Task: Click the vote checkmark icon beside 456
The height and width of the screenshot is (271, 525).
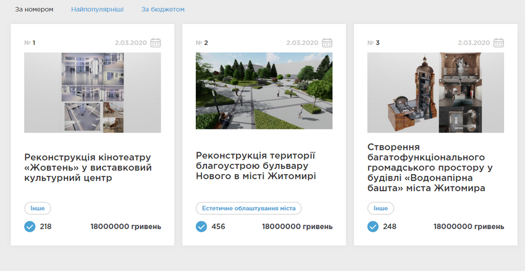Action: [201, 227]
